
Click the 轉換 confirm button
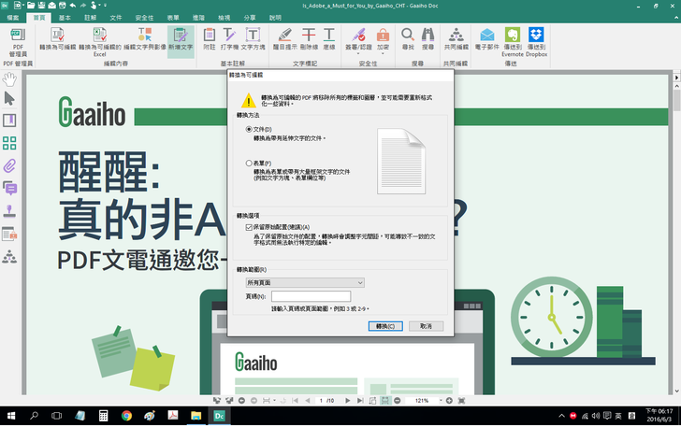384,326
